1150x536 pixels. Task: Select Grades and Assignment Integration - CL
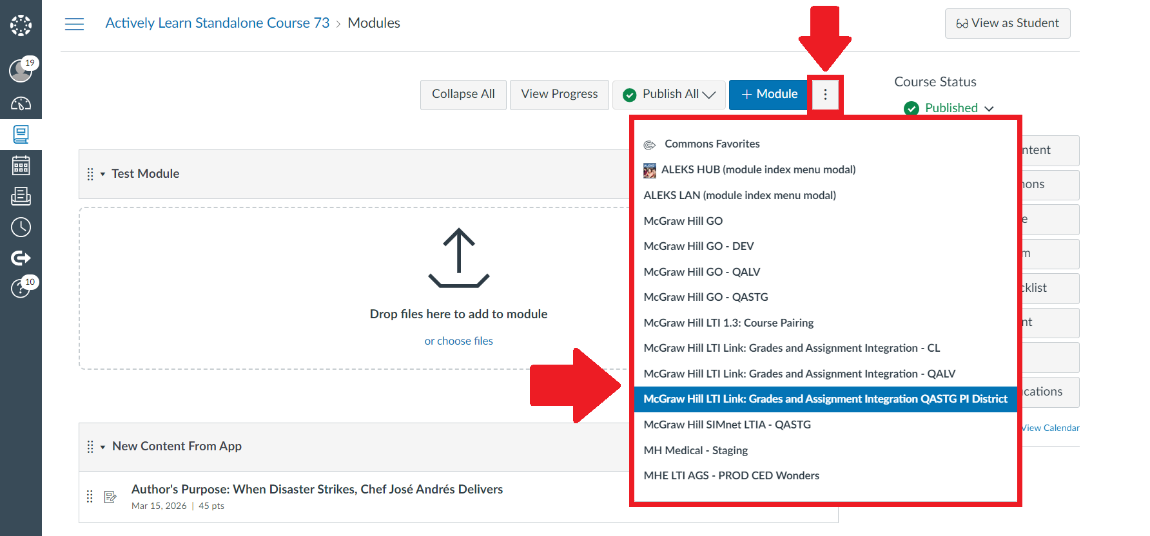click(x=826, y=348)
